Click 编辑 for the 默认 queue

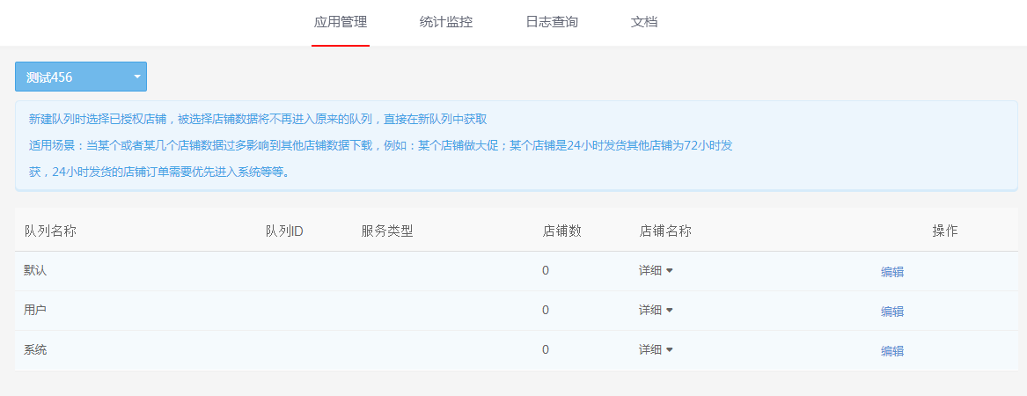pyautogui.click(x=892, y=272)
